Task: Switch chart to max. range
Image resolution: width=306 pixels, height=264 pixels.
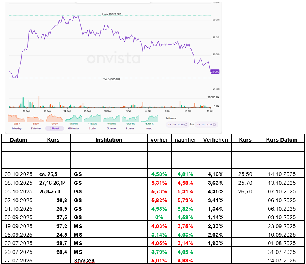Action: 149,128
